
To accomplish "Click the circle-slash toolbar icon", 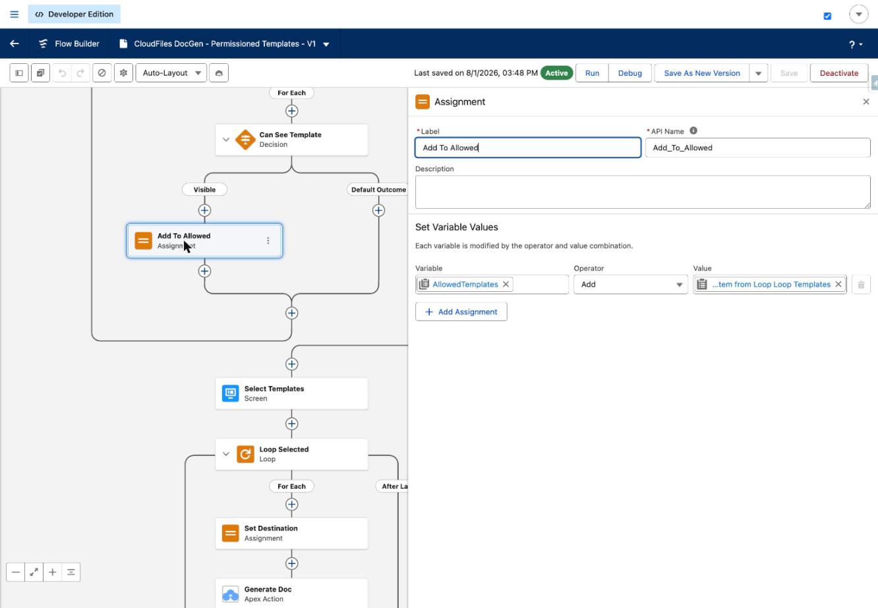I will 102,73.
